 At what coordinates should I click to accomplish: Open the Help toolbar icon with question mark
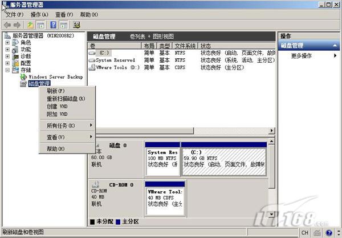tap(53, 25)
